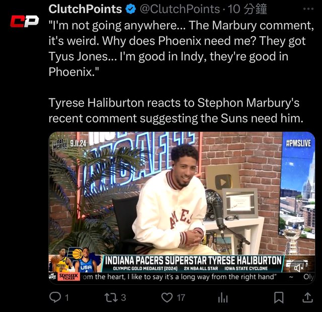Open the @ClutchPoints handle link

coord(180,9)
